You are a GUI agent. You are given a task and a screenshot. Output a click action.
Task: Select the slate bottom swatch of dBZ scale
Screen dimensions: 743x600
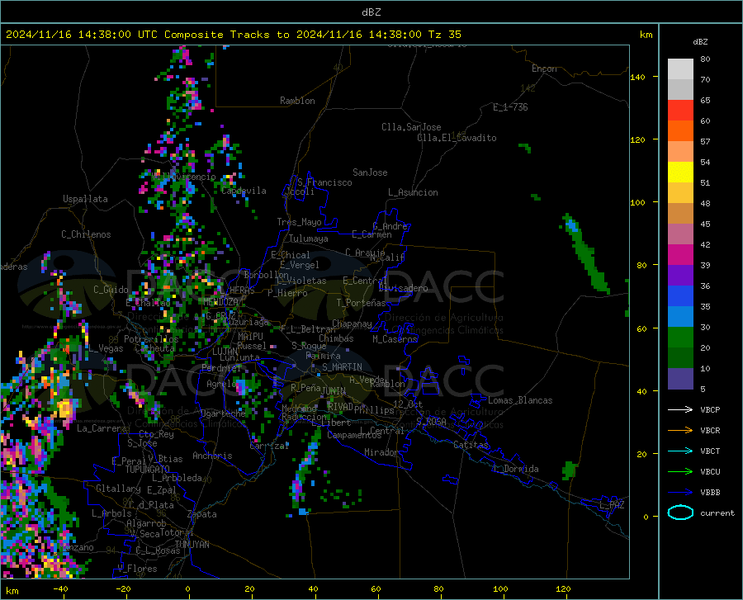click(680, 379)
